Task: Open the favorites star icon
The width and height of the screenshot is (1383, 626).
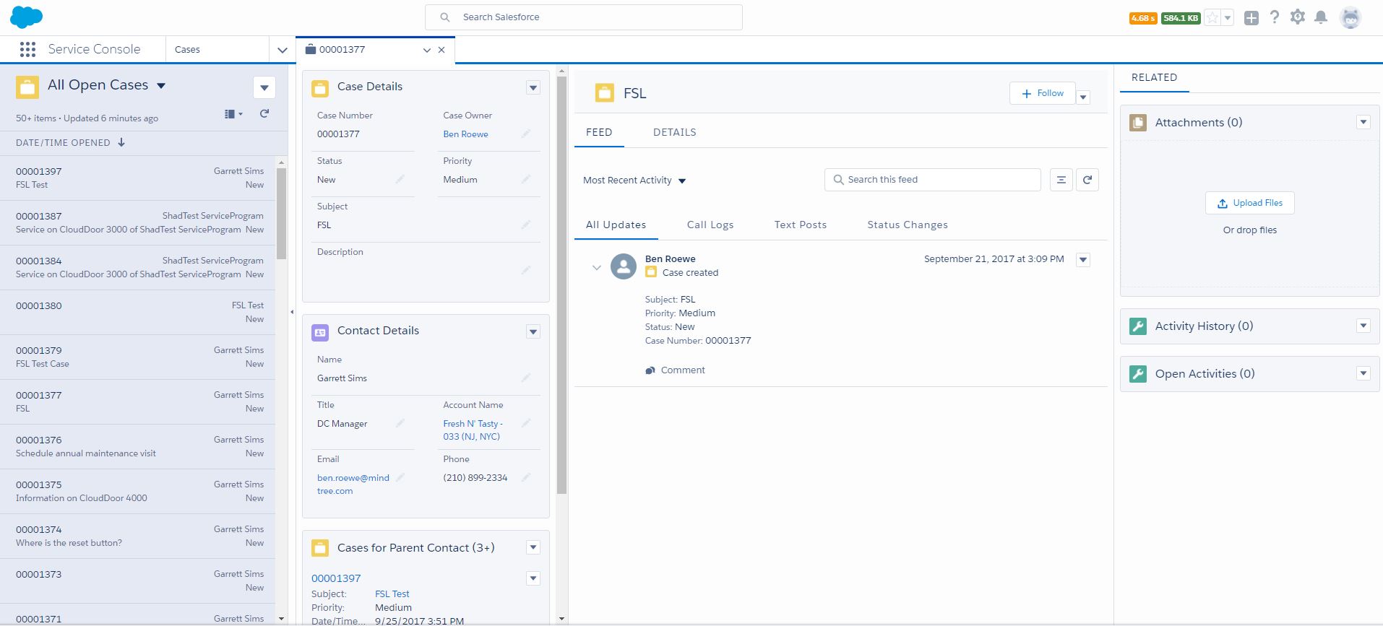Action: pyautogui.click(x=1212, y=18)
